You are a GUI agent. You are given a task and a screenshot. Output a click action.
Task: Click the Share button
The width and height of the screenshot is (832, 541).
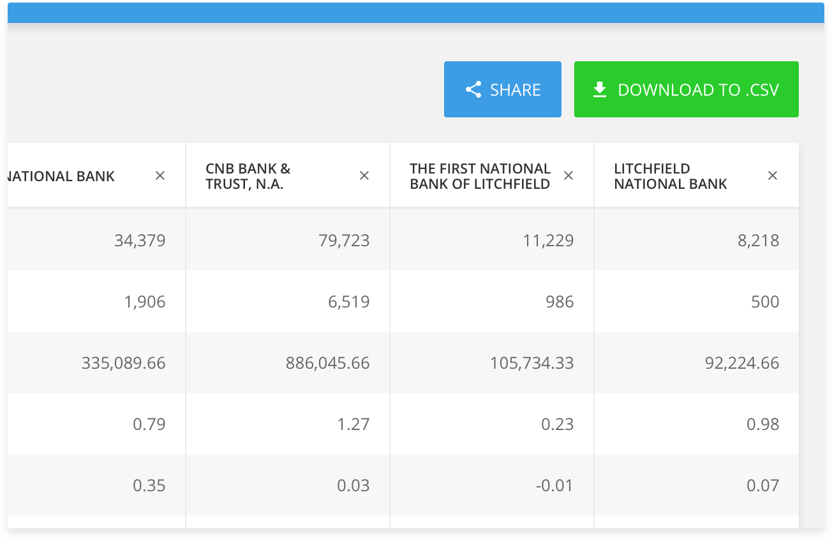502,89
